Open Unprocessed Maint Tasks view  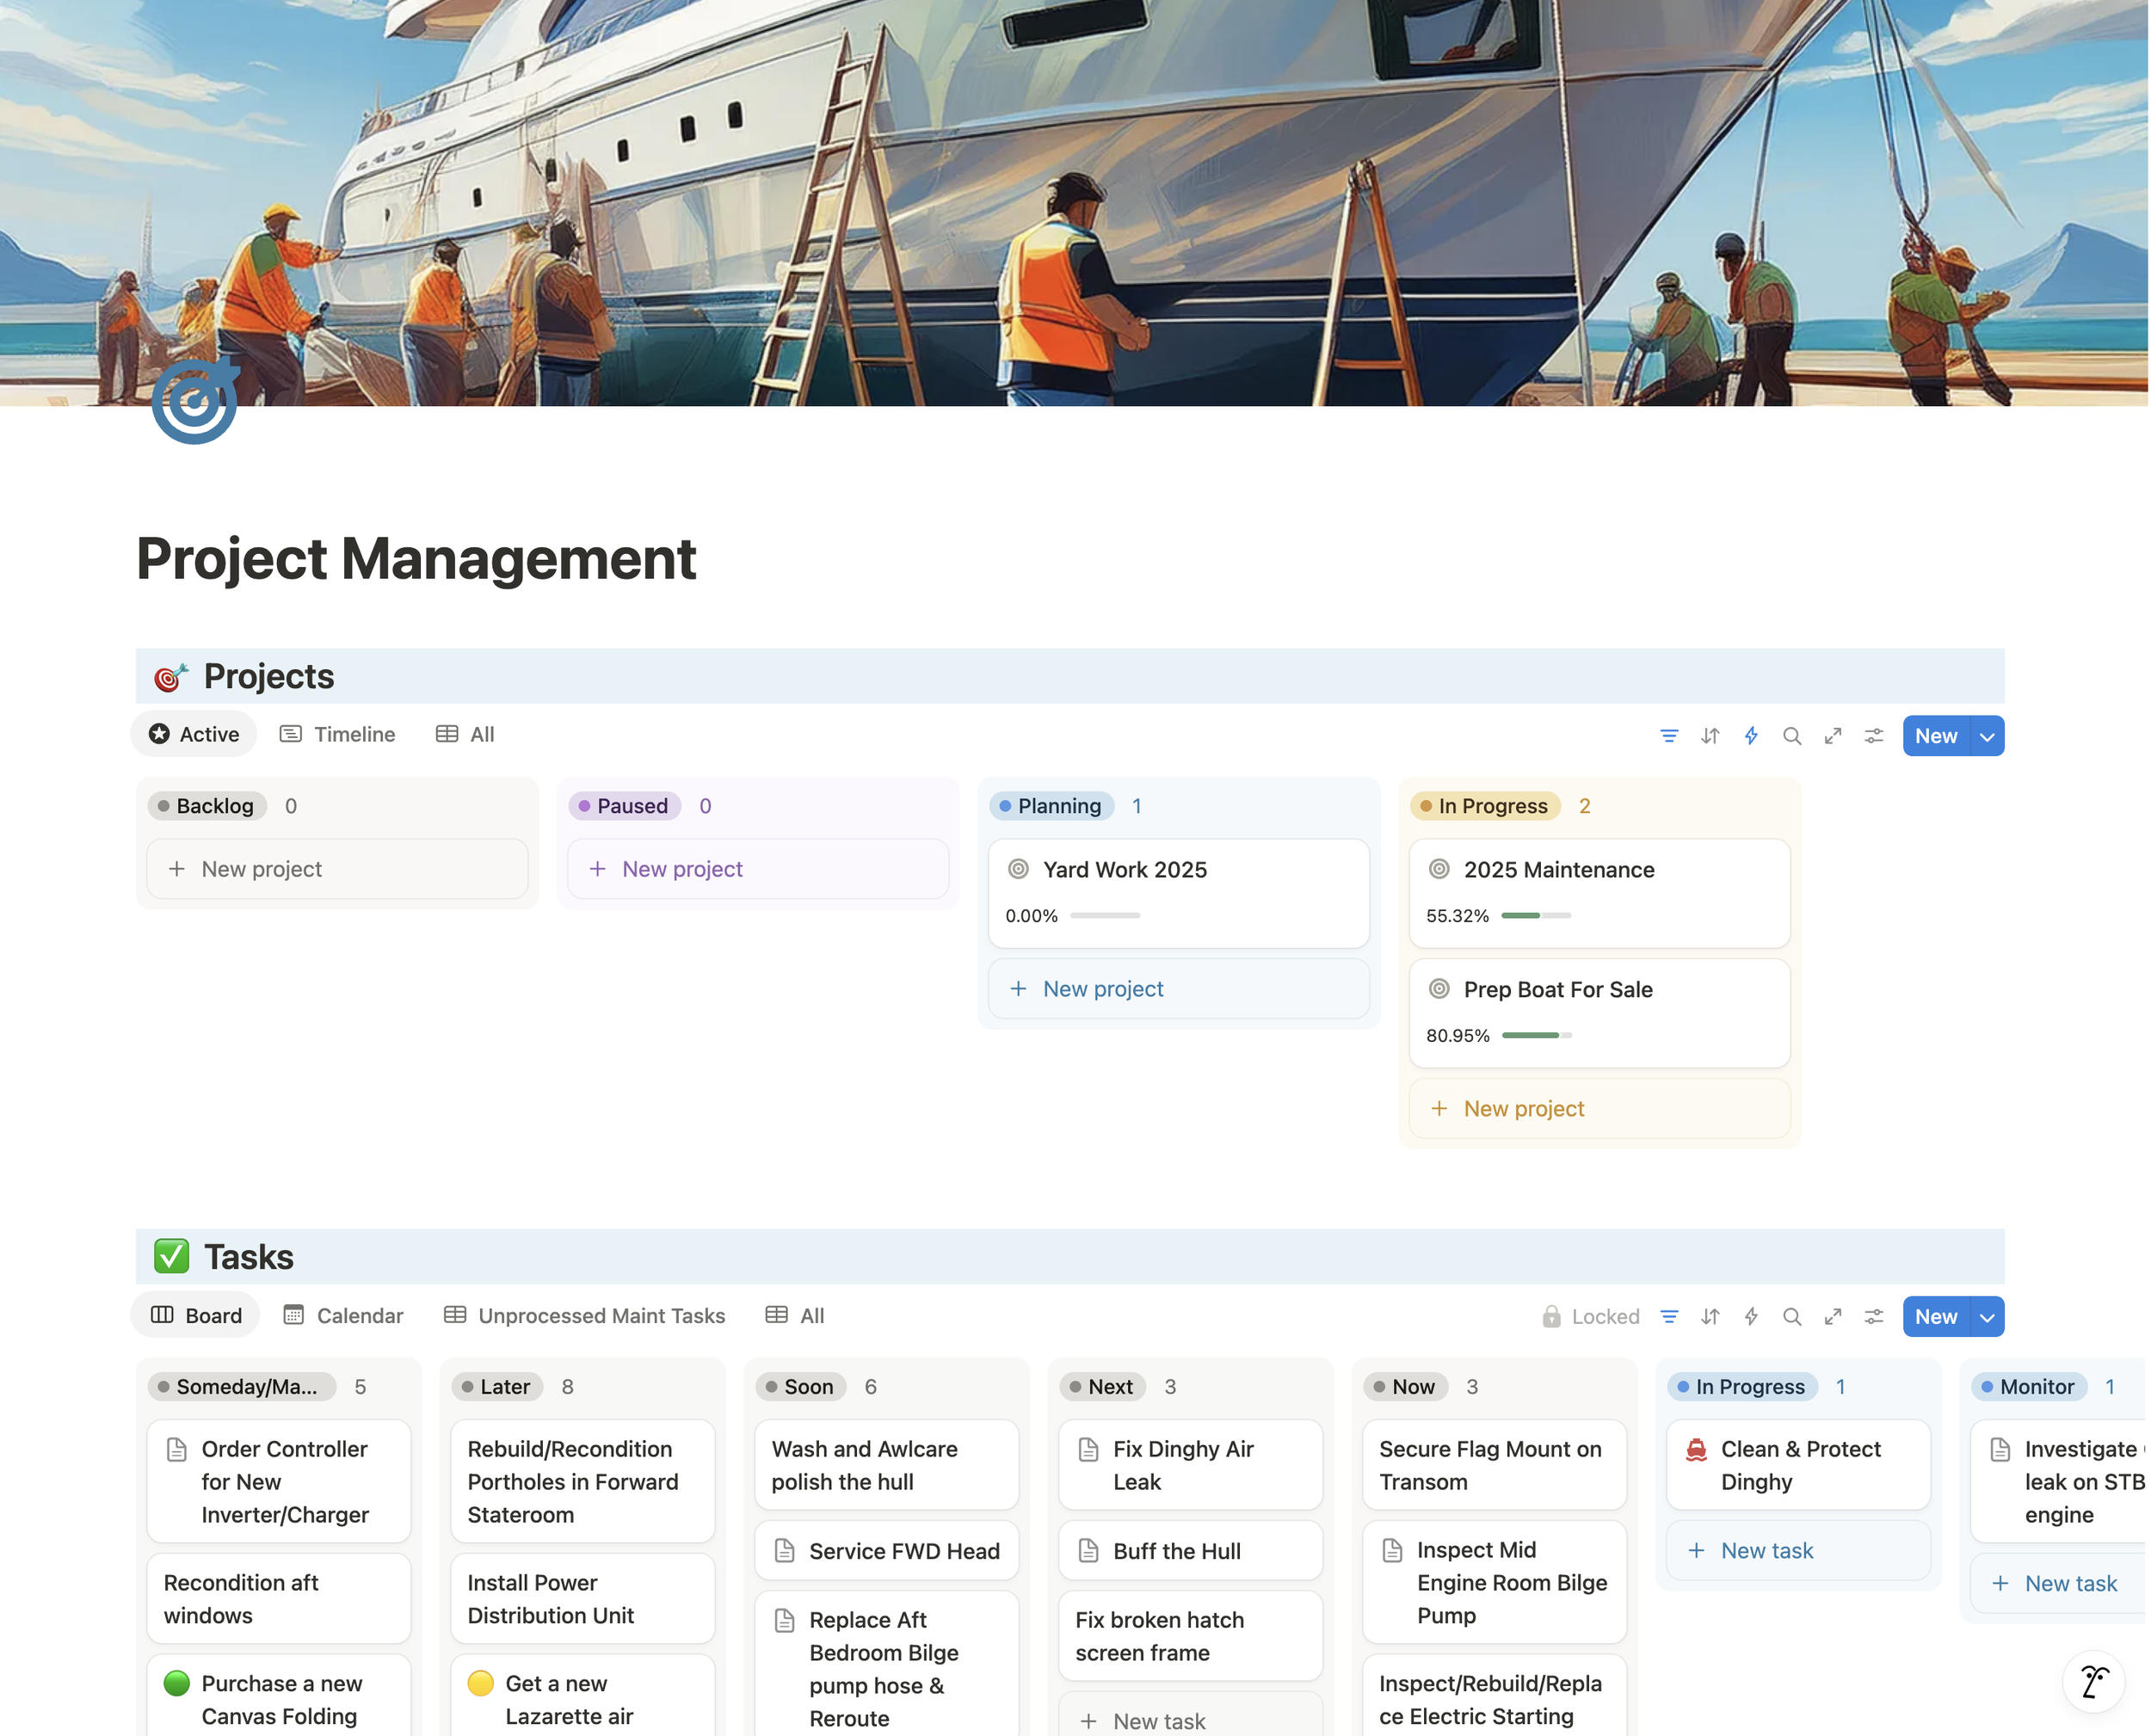[x=585, y=1316]
